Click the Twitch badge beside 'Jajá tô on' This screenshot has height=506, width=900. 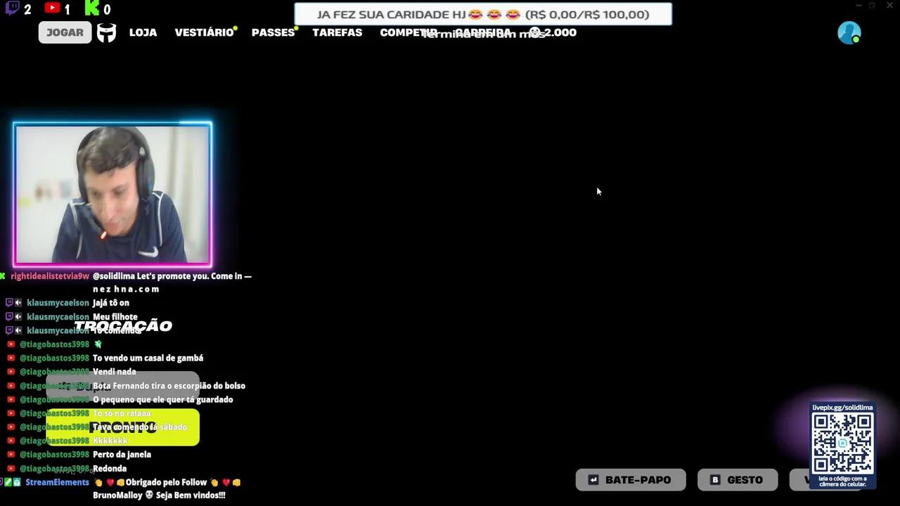(x=9, y=303)
